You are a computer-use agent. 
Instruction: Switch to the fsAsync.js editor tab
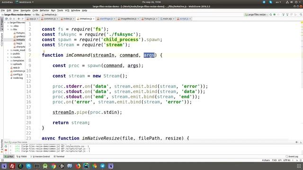click(x=149, y=19)
